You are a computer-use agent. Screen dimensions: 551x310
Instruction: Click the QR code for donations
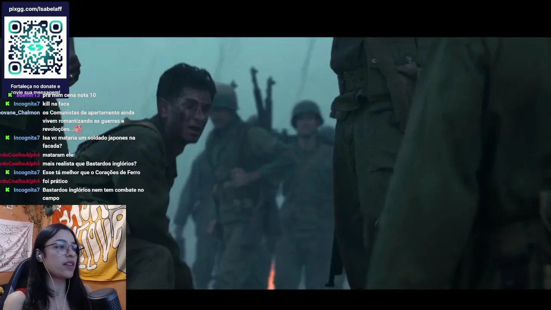[35, 47]
